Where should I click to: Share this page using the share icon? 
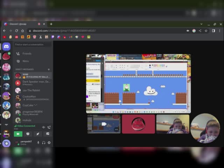coord(200,31)
